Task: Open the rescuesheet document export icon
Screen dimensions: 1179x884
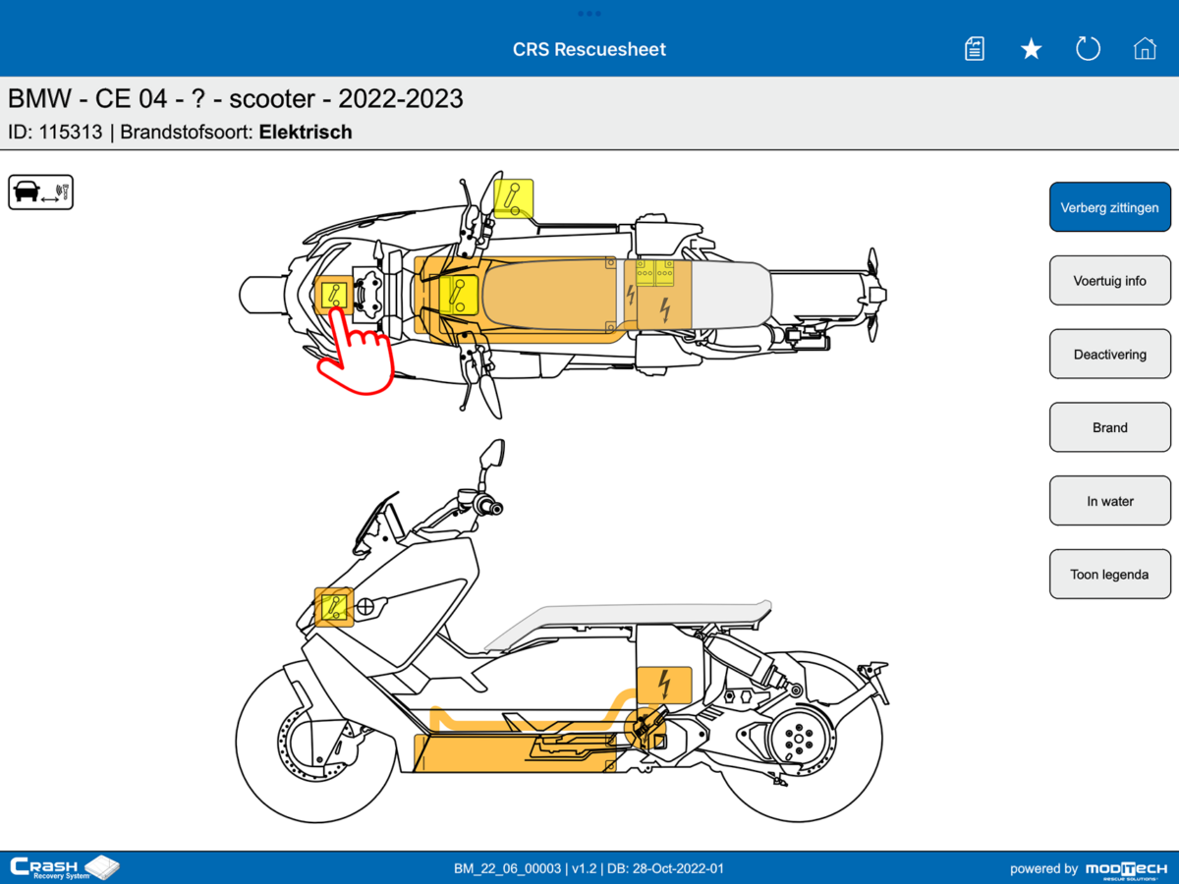Action: pos(974,47)
